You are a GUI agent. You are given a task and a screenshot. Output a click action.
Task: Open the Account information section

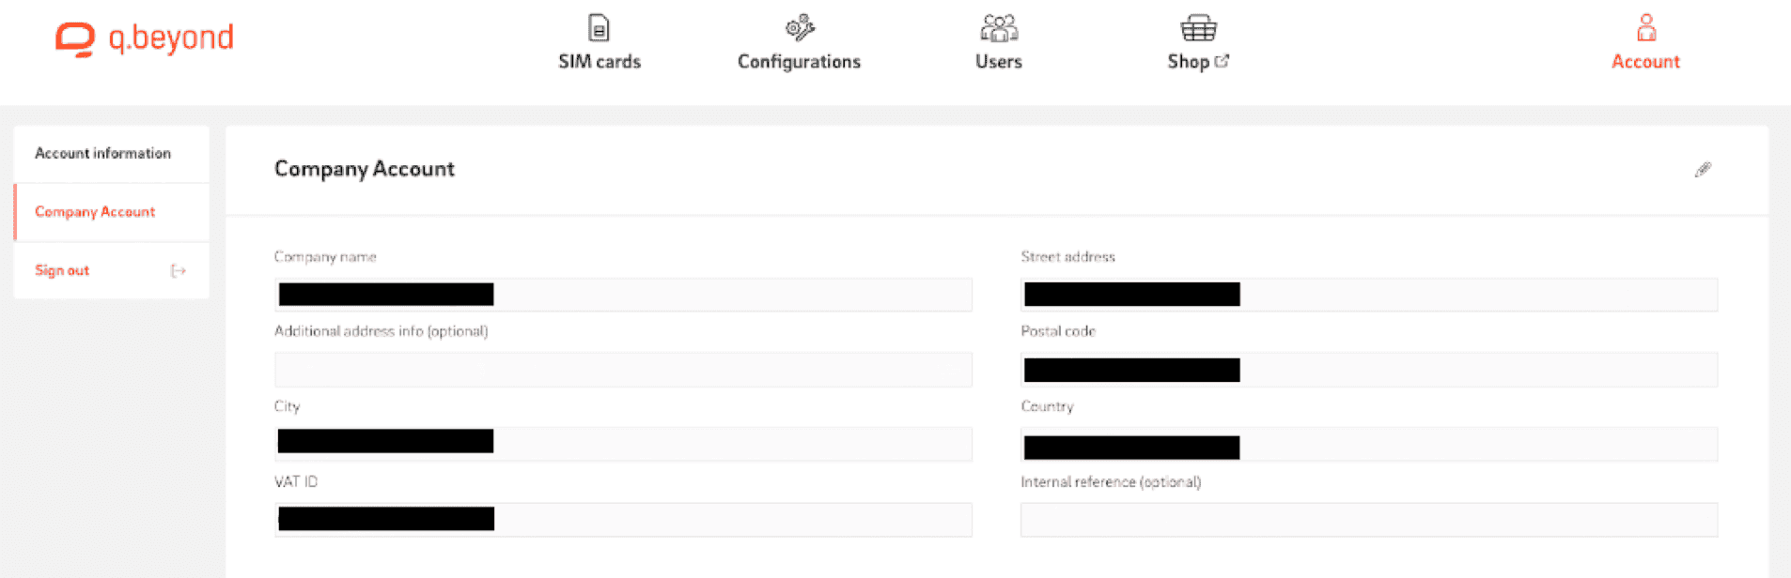102,153
